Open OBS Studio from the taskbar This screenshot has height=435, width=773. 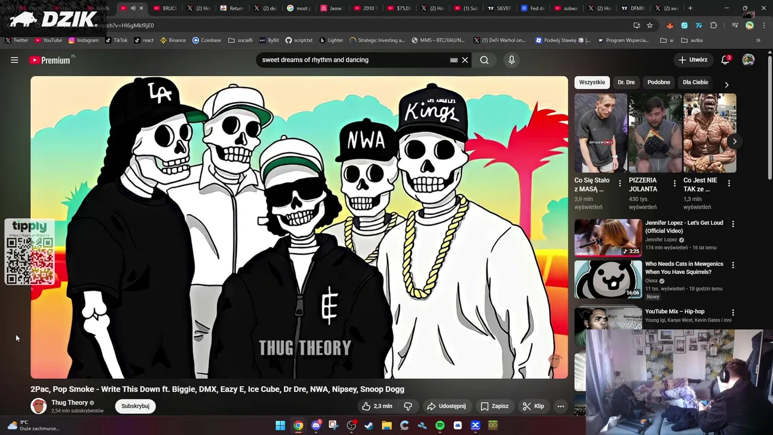click(x=351, y=425)
